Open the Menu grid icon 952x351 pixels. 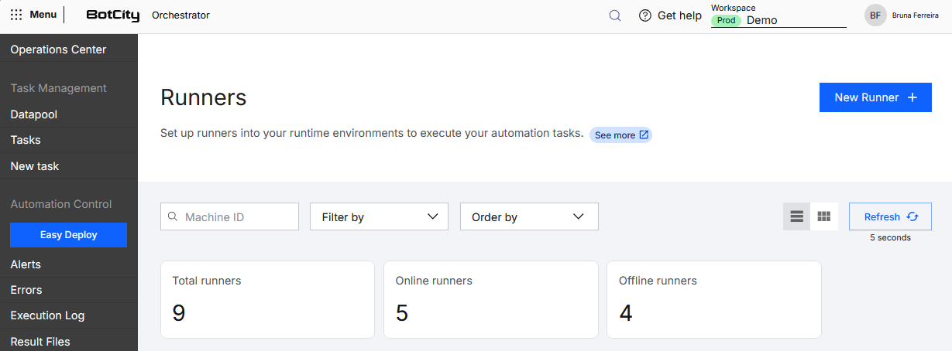pos(16,15)
